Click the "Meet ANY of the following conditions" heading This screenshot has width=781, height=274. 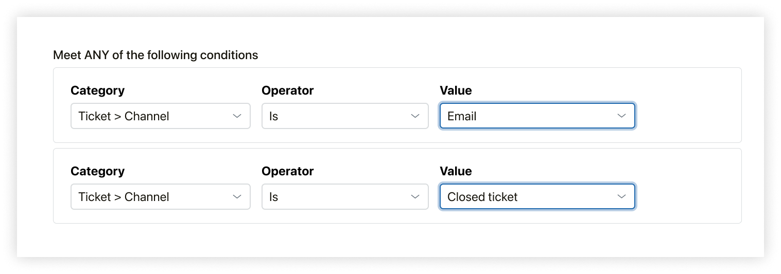(x=155, y=55)
